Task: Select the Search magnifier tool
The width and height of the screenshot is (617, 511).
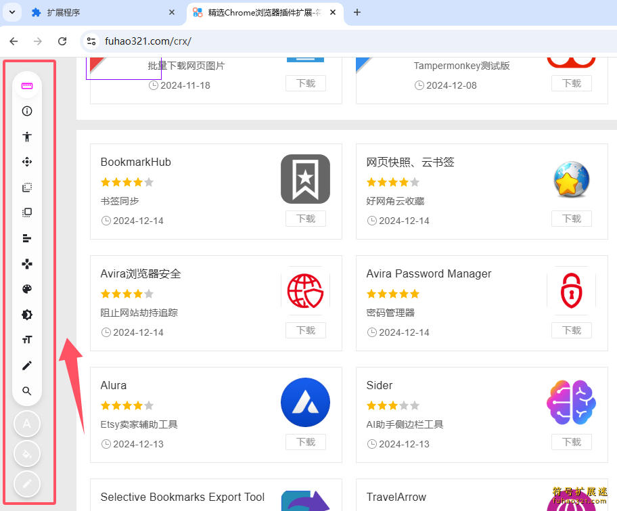Action: coord(27,391)
